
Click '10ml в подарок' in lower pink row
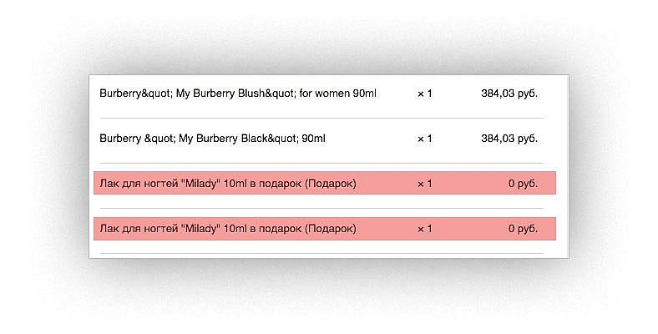point(262,229)
